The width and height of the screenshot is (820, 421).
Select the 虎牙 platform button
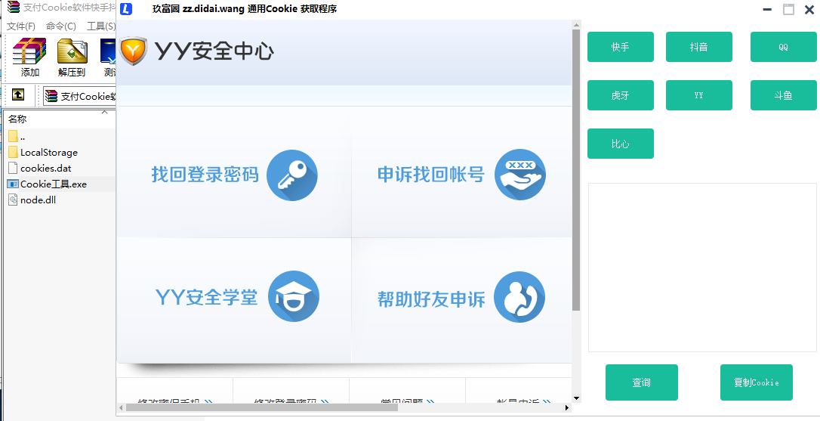click(620, 95)
